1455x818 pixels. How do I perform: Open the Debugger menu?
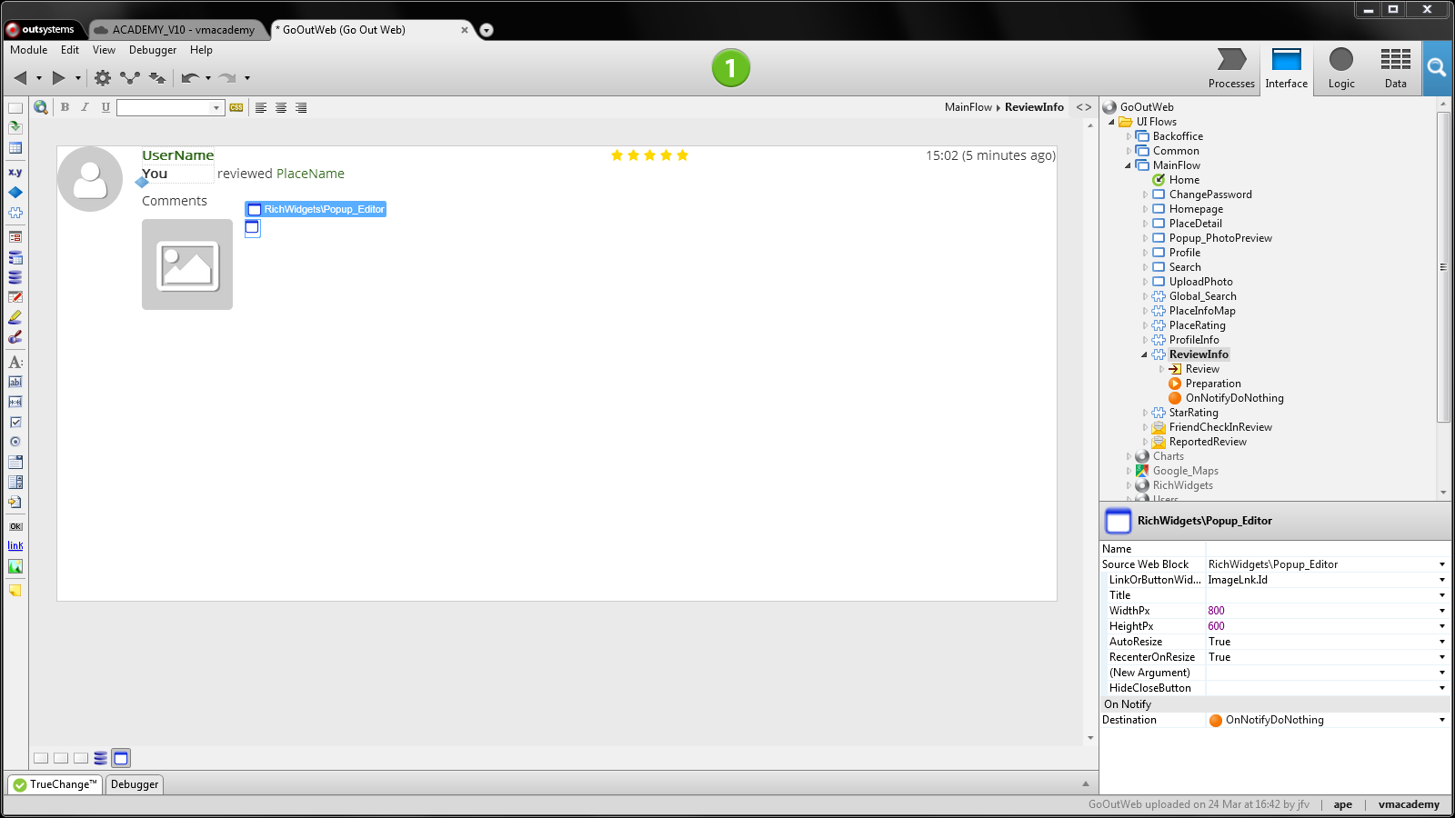tap(152, 50)
